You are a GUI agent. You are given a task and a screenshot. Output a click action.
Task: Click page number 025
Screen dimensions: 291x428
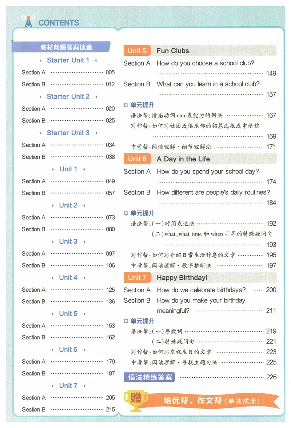pyautogui.click(x=110, y=120)
